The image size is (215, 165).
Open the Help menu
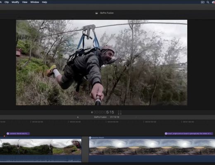(44, 2)
